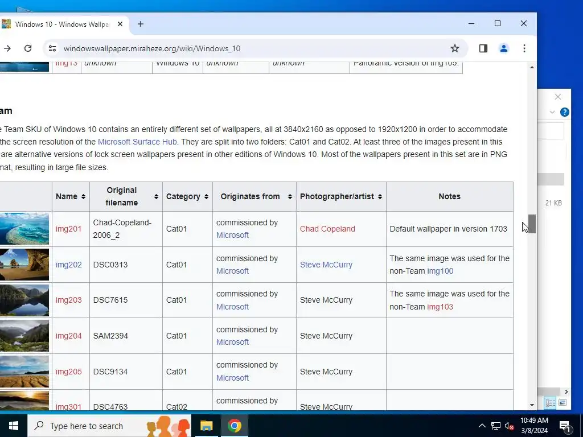Open the img202 beach cave thumbnail
Image resolution: width=583 pixels, height=437 pixels.
click(24, 264)
